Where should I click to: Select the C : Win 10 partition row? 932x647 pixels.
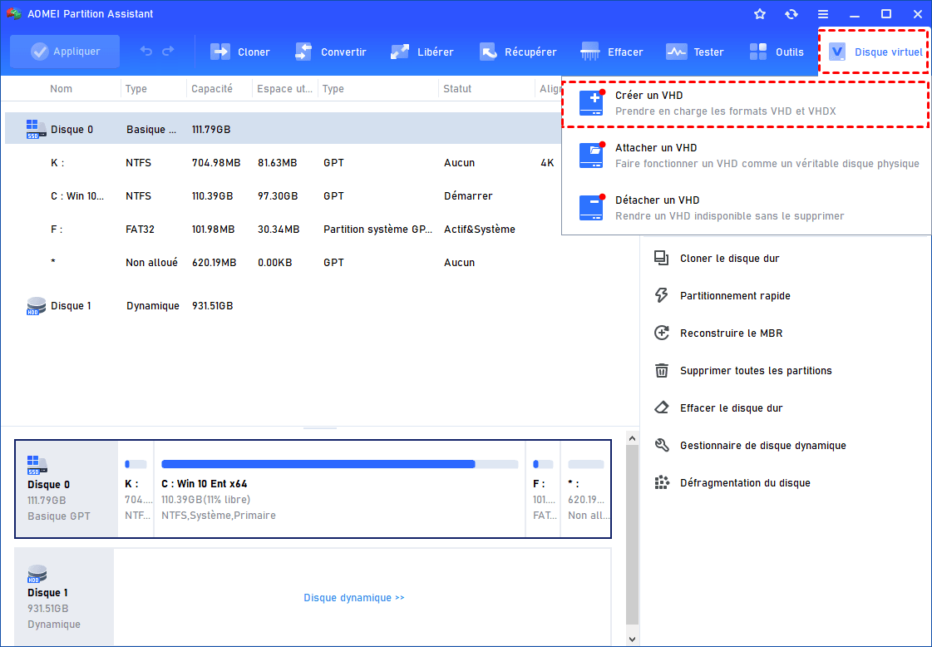click(x=283, y=195)
